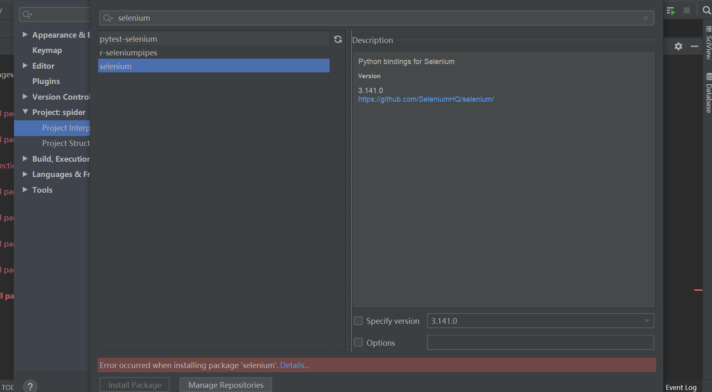
Task: Open the Database side tool window
Action: 708,93
